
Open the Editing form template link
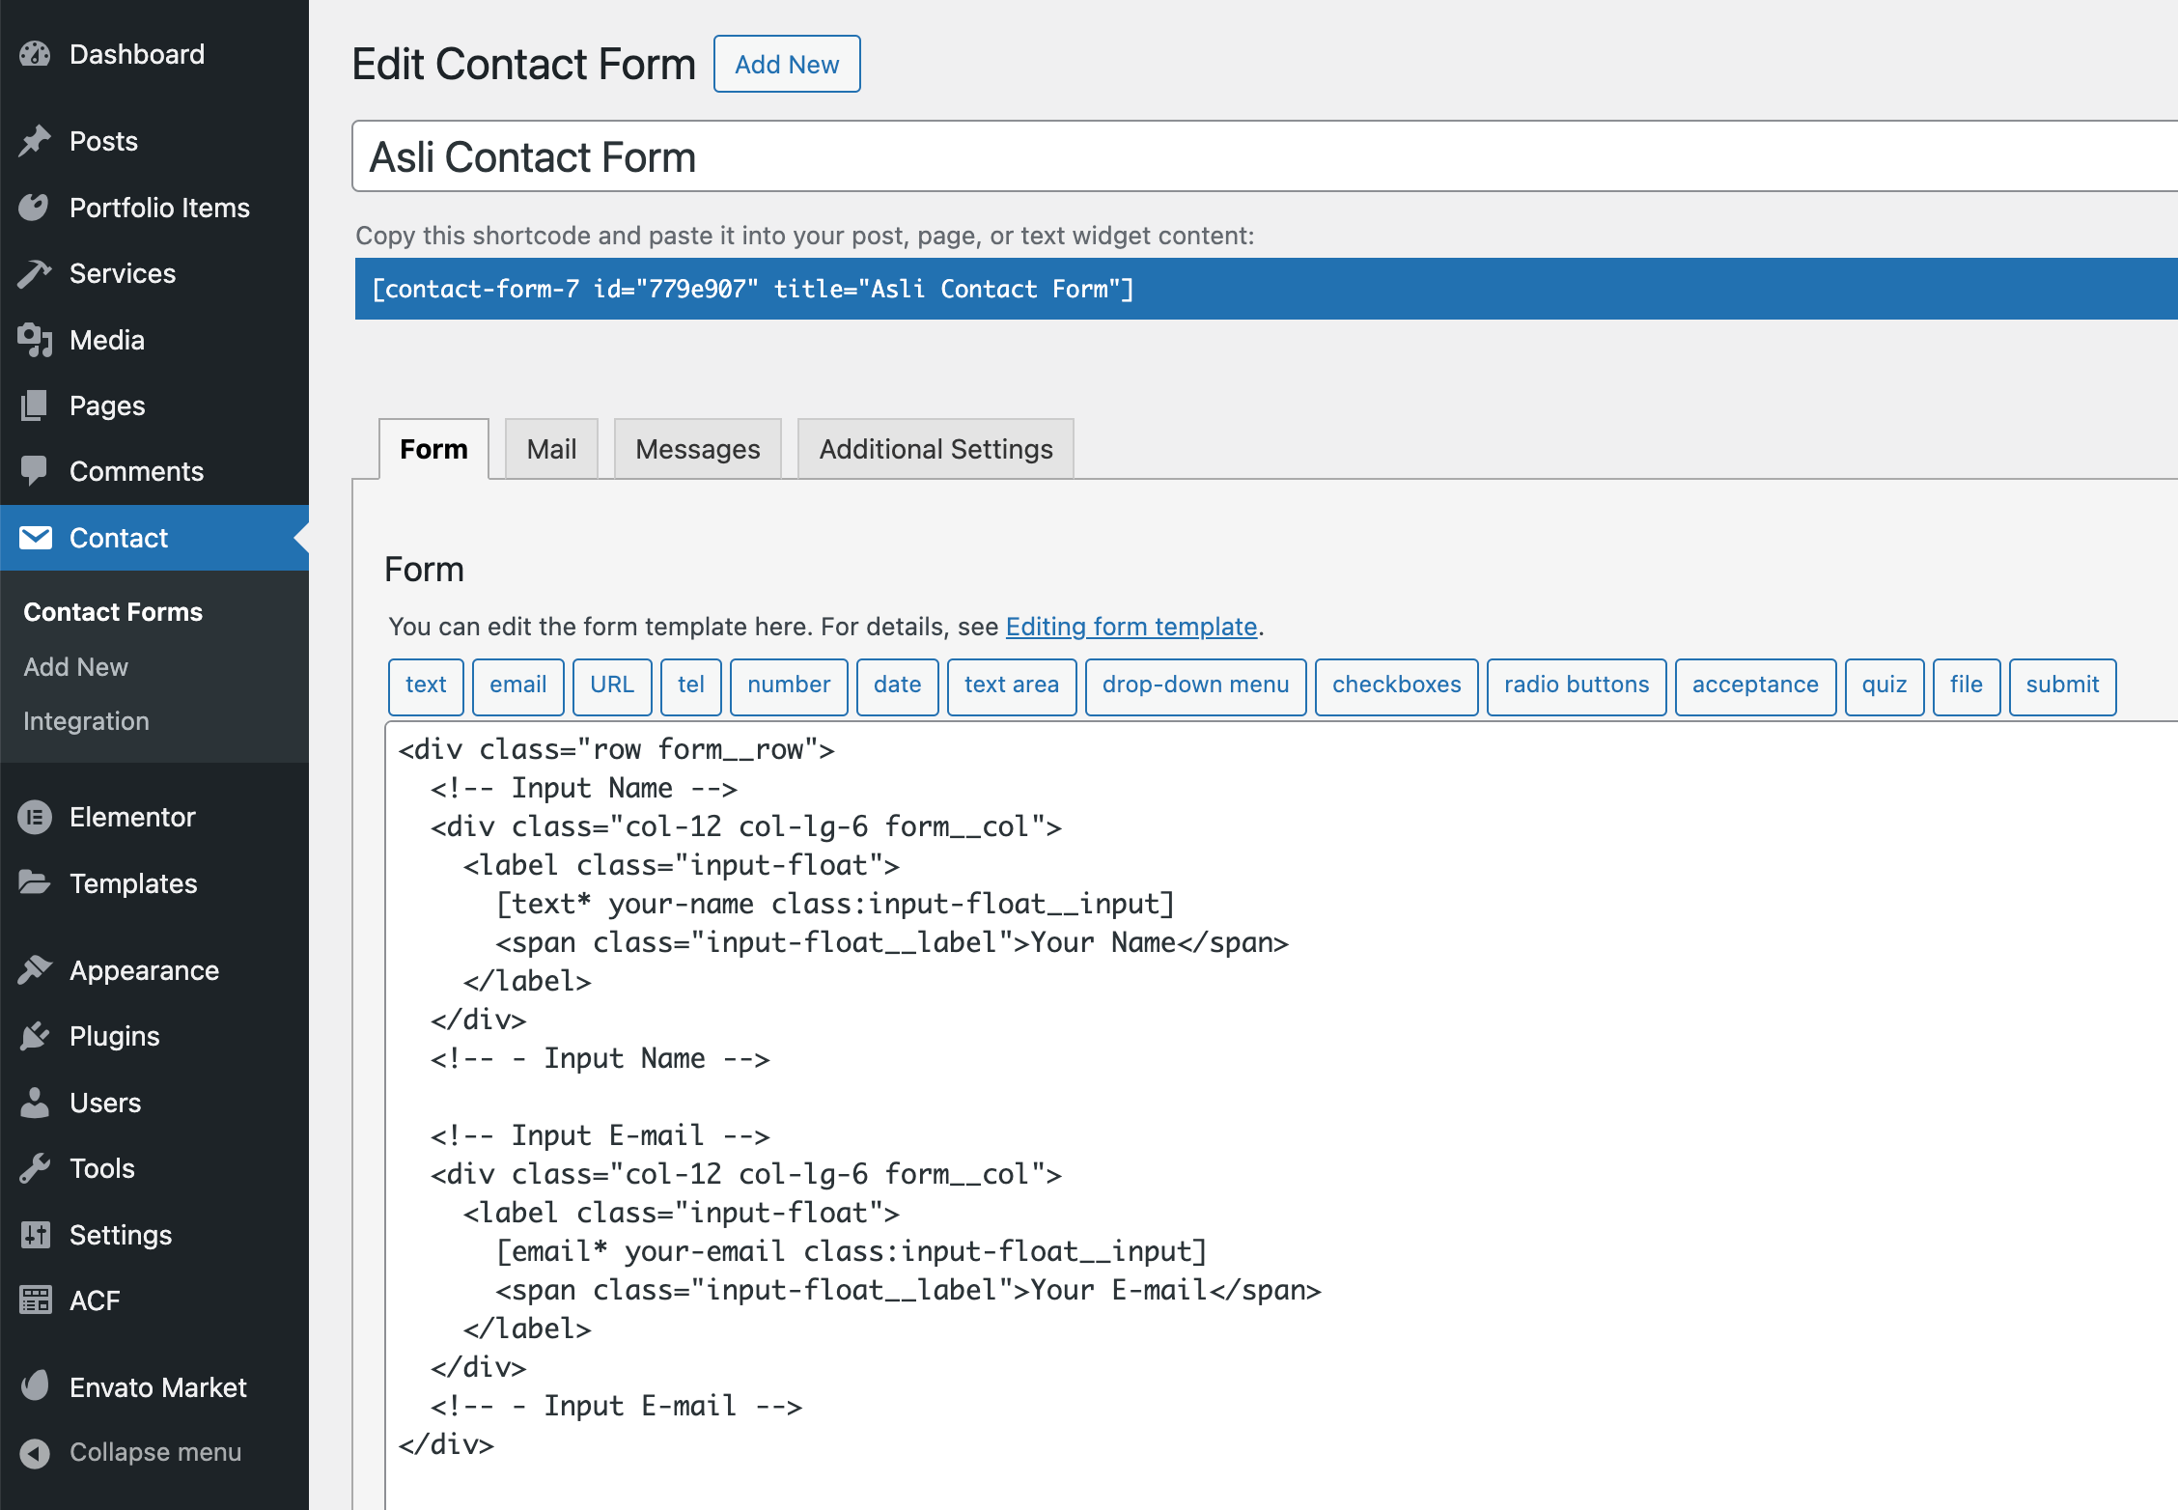tap(1131, 627)
